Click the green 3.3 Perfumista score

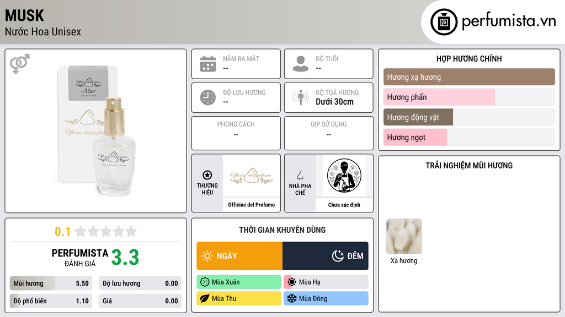point(125,258)
